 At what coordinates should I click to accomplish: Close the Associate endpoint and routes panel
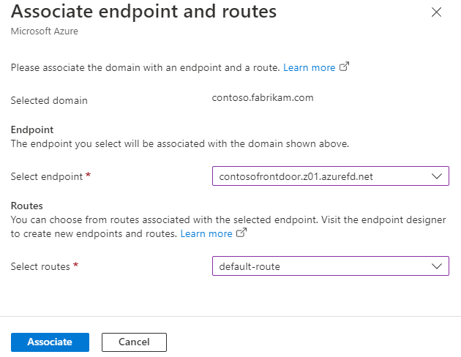pos(437,12)
